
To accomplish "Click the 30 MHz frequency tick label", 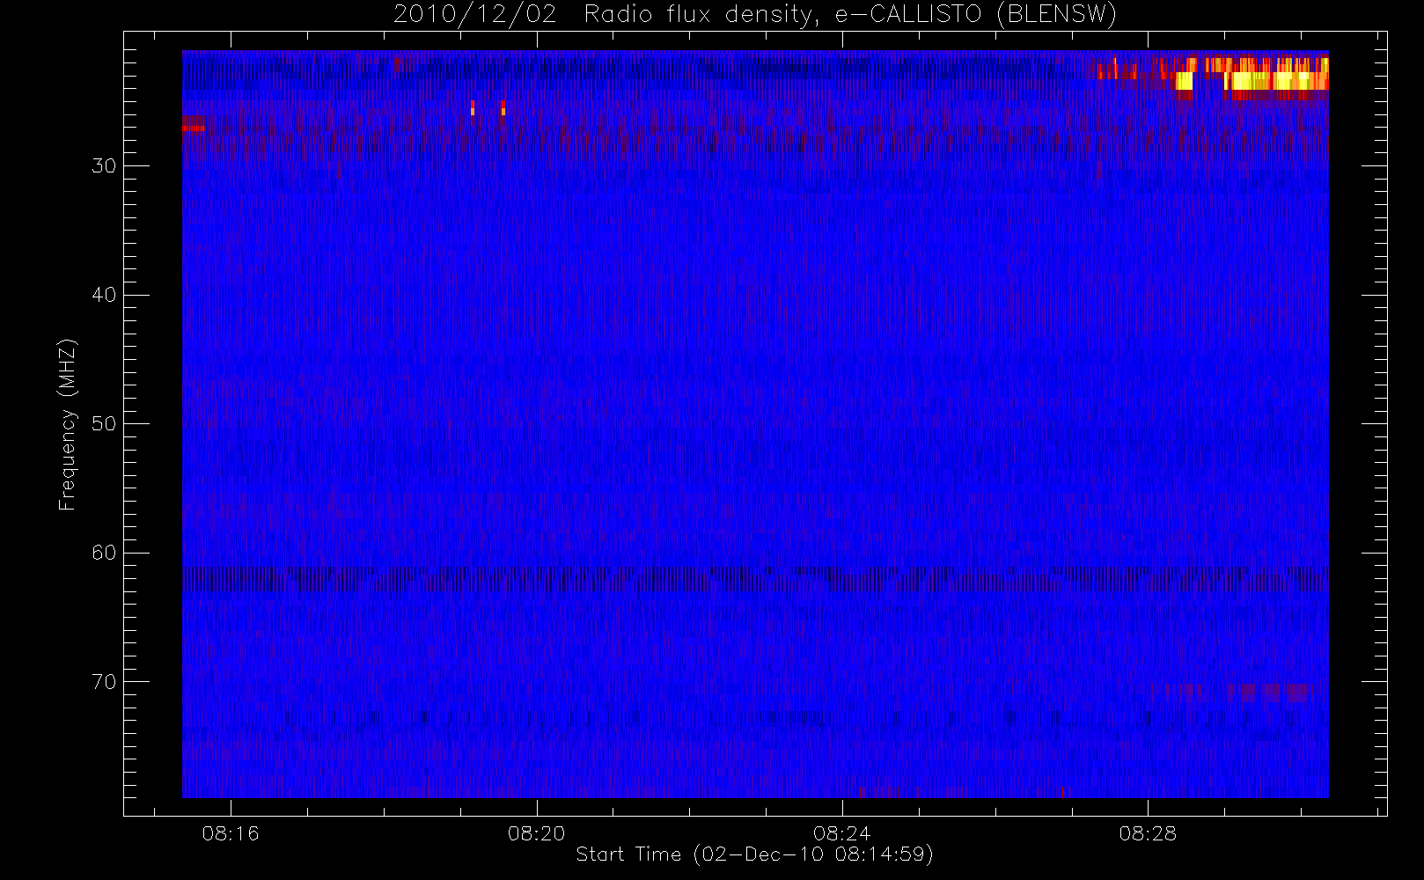I will [x=104, y=166].
